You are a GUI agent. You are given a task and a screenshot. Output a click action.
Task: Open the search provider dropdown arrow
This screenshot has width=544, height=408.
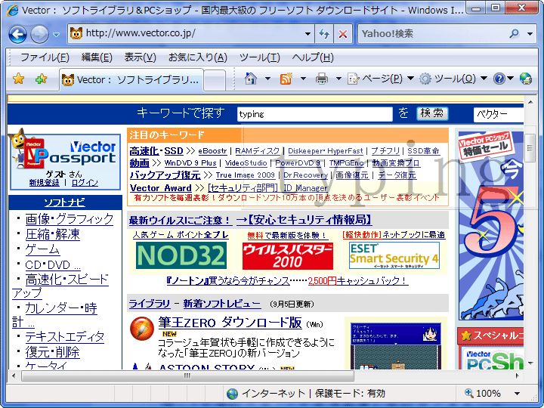pos(530,34)
